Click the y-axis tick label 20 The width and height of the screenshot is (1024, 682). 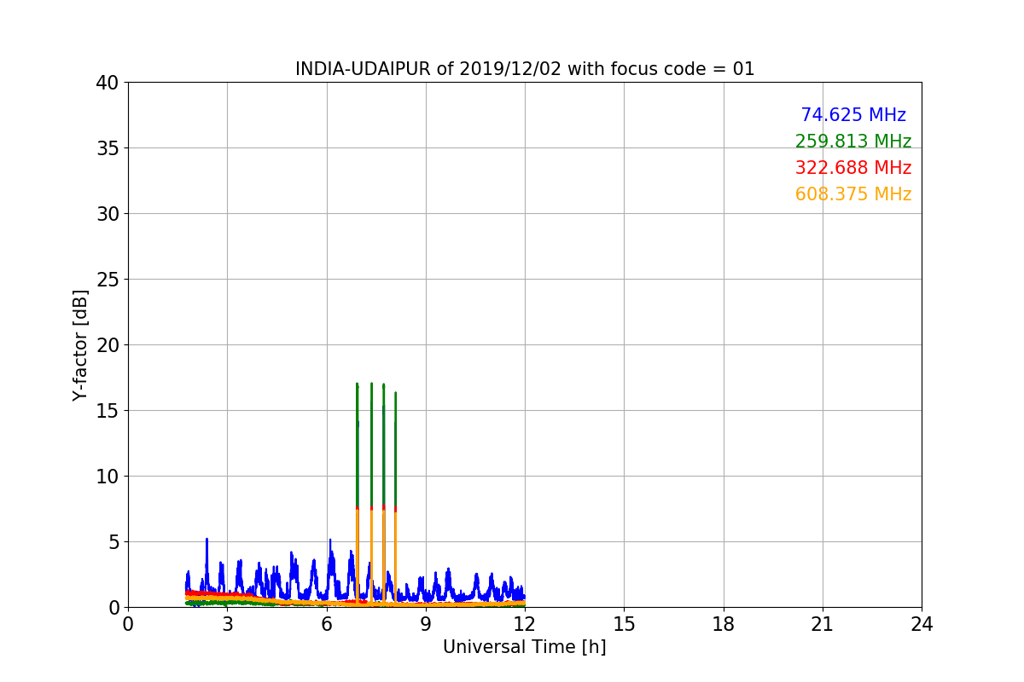tap(107, 345)
